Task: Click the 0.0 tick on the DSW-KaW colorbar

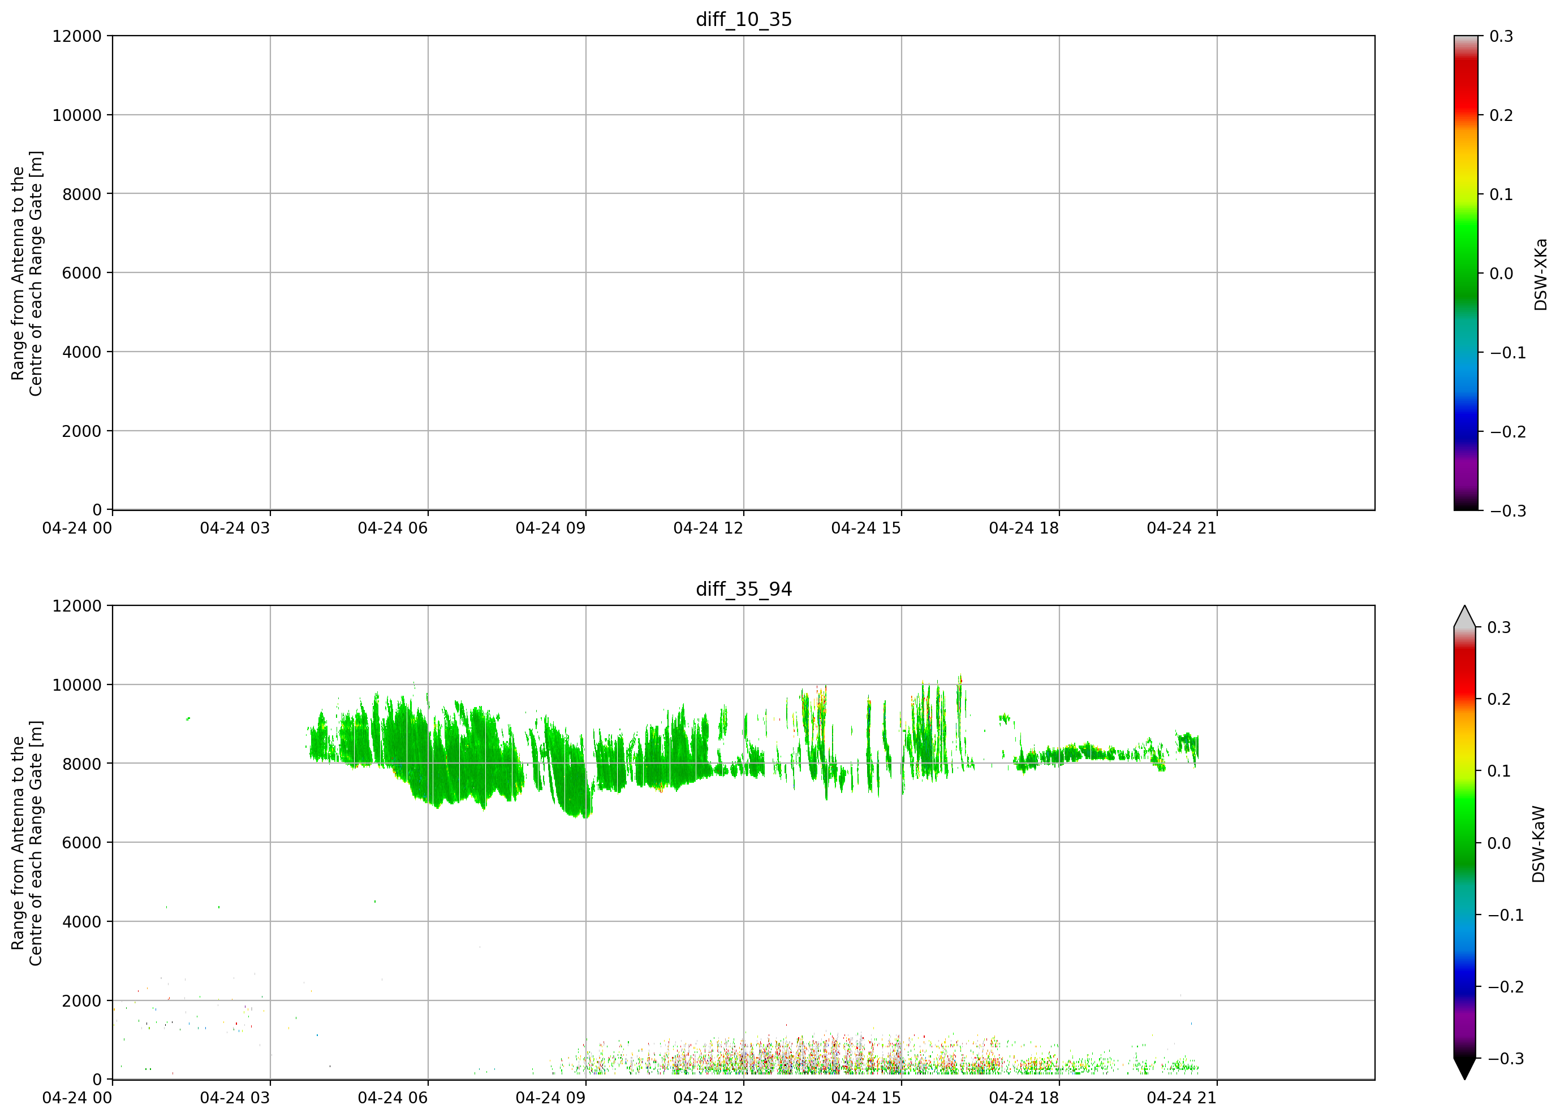Action: (x=1499, y=843)
